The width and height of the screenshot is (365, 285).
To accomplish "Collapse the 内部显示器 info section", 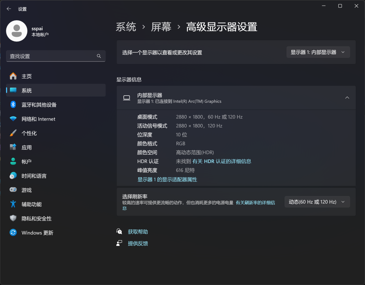I will pos(347,98).
